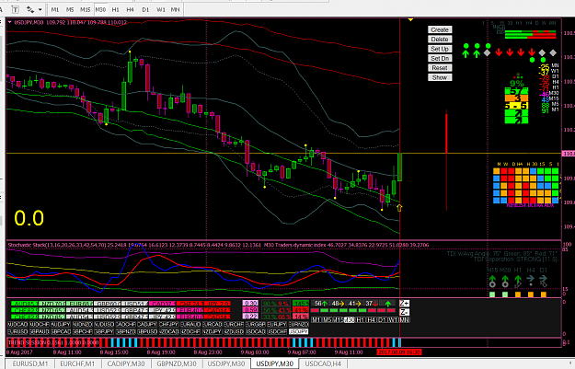Image resolution: width=575 pixels, height=369 pixels.
Task: Click highlighted USDJPY pair button in symbol changer
Action: tap(298, 331)
